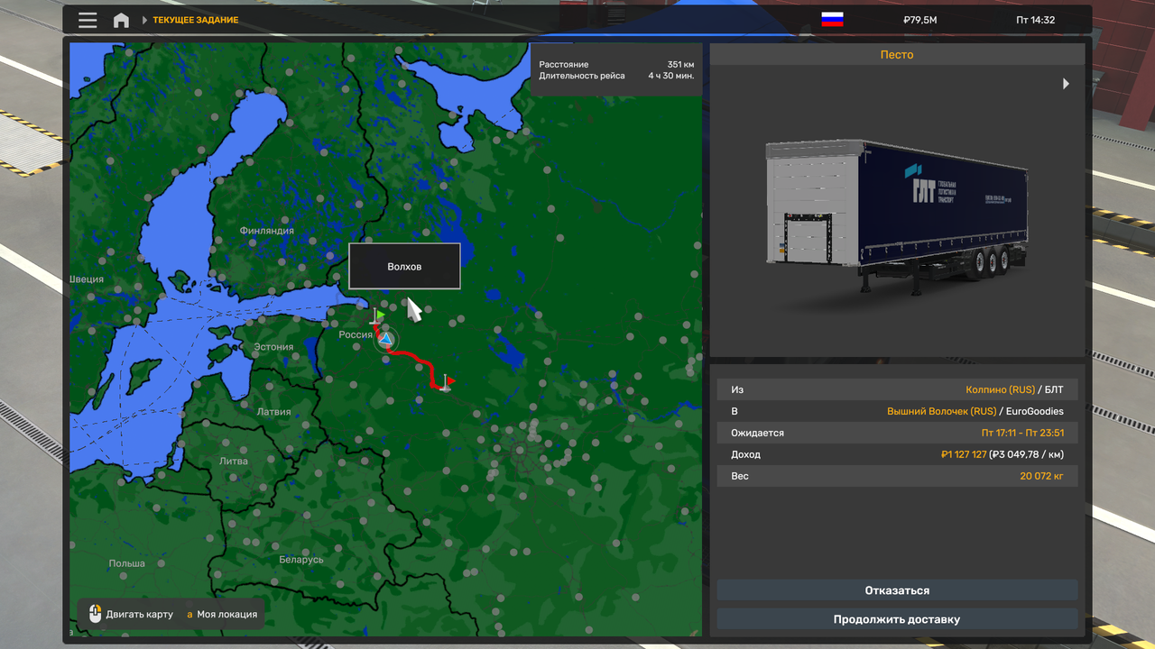Click the Russian flag language icon
This screenshot has height=649, width=1155.
pos(832,20)
